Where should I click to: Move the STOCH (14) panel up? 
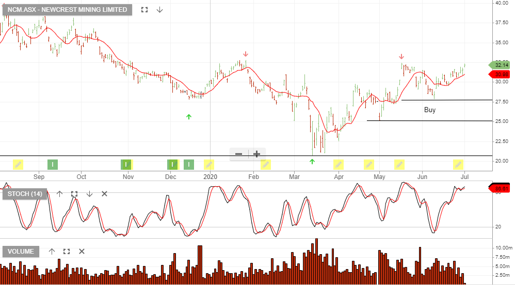(59, 194)
